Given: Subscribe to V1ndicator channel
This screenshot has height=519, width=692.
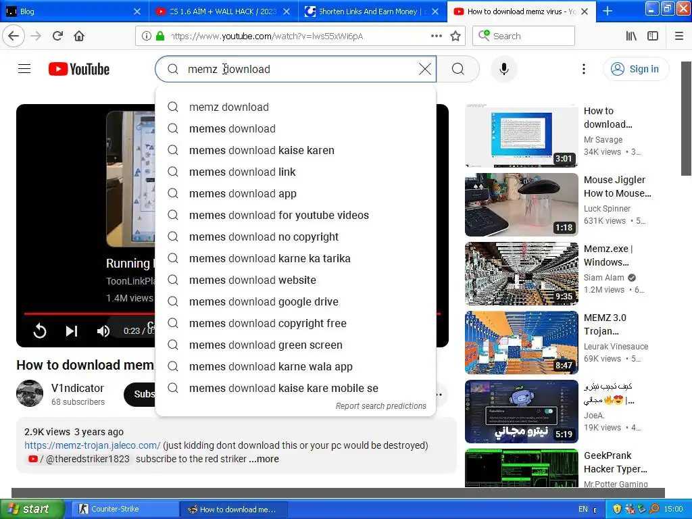Looking at the screenshot, I should pyautogui.click(x=139, y=394).
